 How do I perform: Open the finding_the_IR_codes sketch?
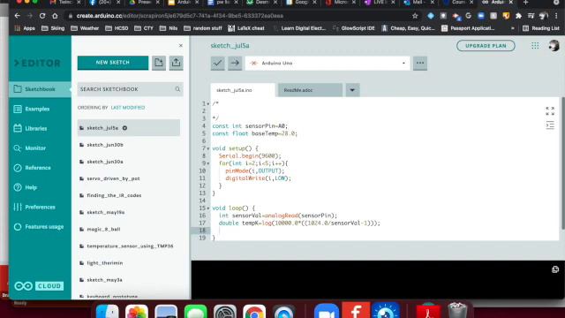pos(129,195)
